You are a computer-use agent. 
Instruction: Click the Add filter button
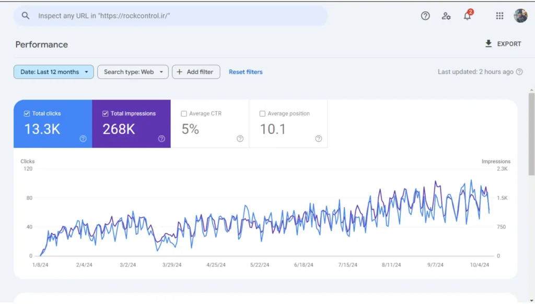[196, 72]
